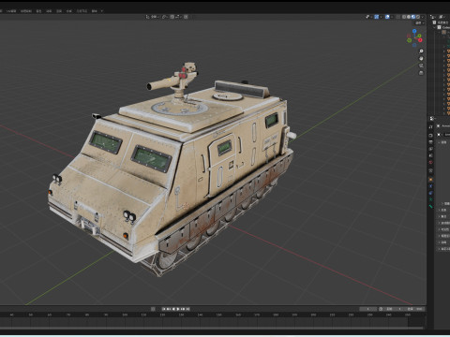Open the UV Editing workspace tab
Viewport: 450px width, 337px height.
point(11,11)
